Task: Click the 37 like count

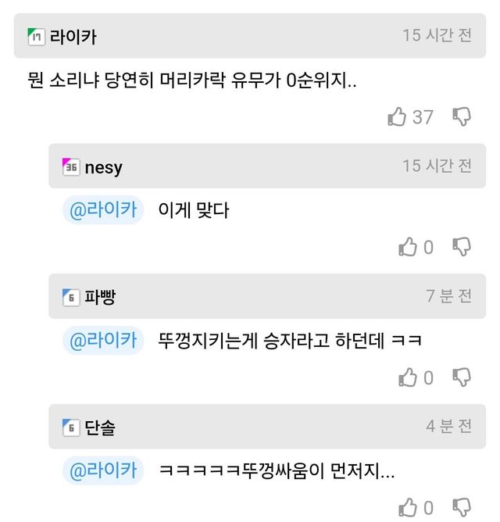Action: pos(423,117)
